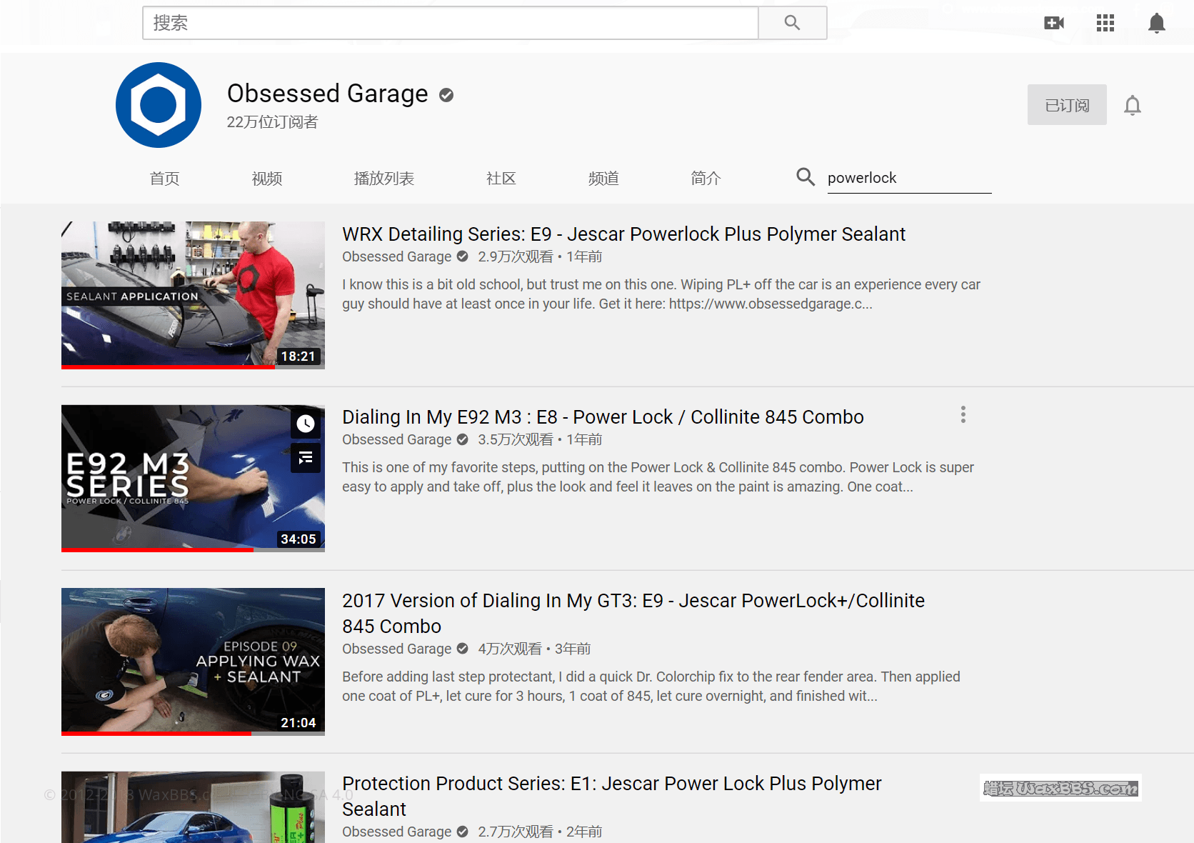
Task: Click Add to queue icon on E92 M3 thumbnail
Action: [x=306, y=458]
